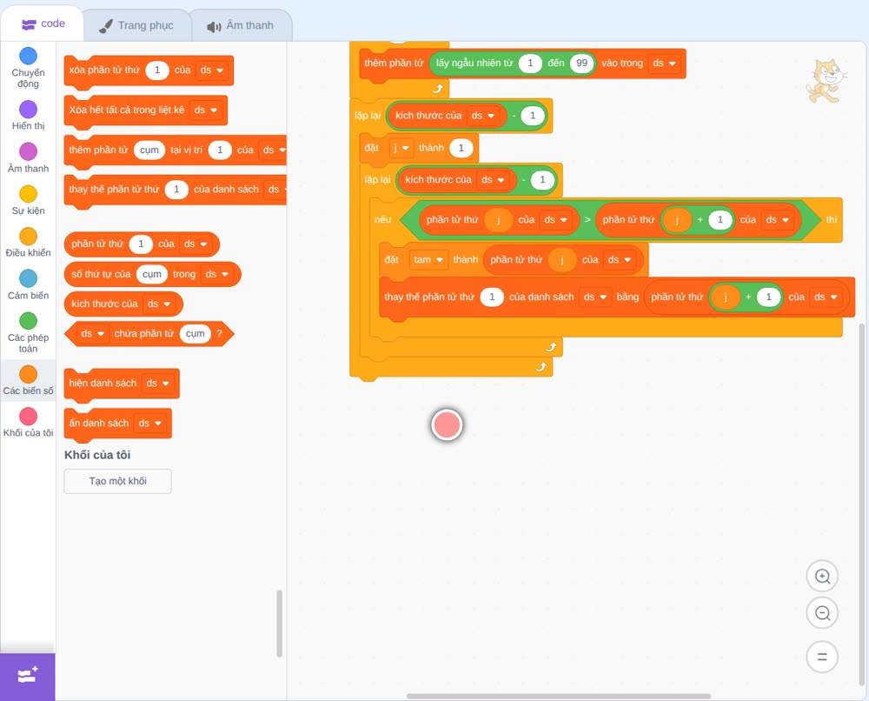This screenshot has height=701, width=869.
Task: Open ds dropdown in số thứ tự của block
Action: click(x=217, y=274)
